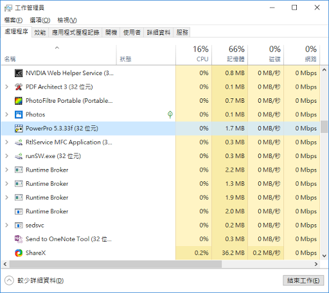Click the 較少詳細資料(D) link text

pos(40,281)
